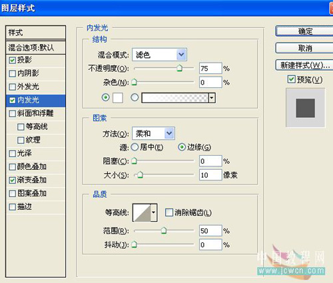Toggle the 投影 (Drop Shadow) checkbox
This screenshot has width=333, height=283.
tap(13, 61)
